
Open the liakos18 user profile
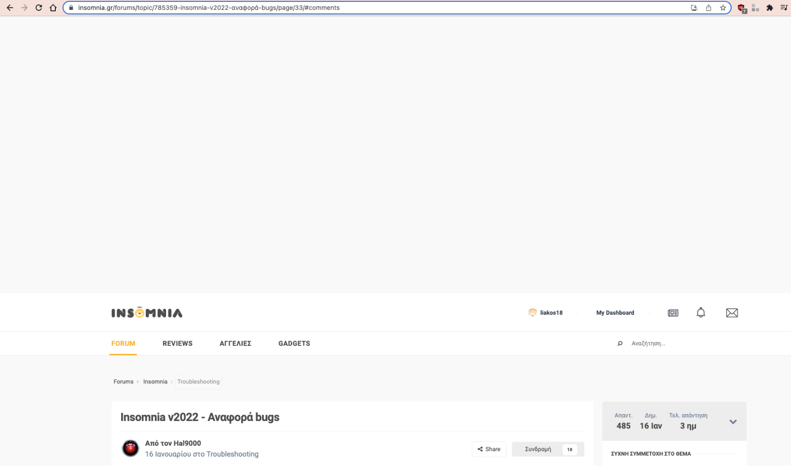tap(551, 313)
